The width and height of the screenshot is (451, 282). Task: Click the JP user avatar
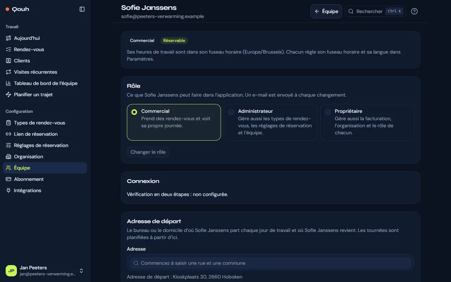pyautogui.click(x=11, y=271)
